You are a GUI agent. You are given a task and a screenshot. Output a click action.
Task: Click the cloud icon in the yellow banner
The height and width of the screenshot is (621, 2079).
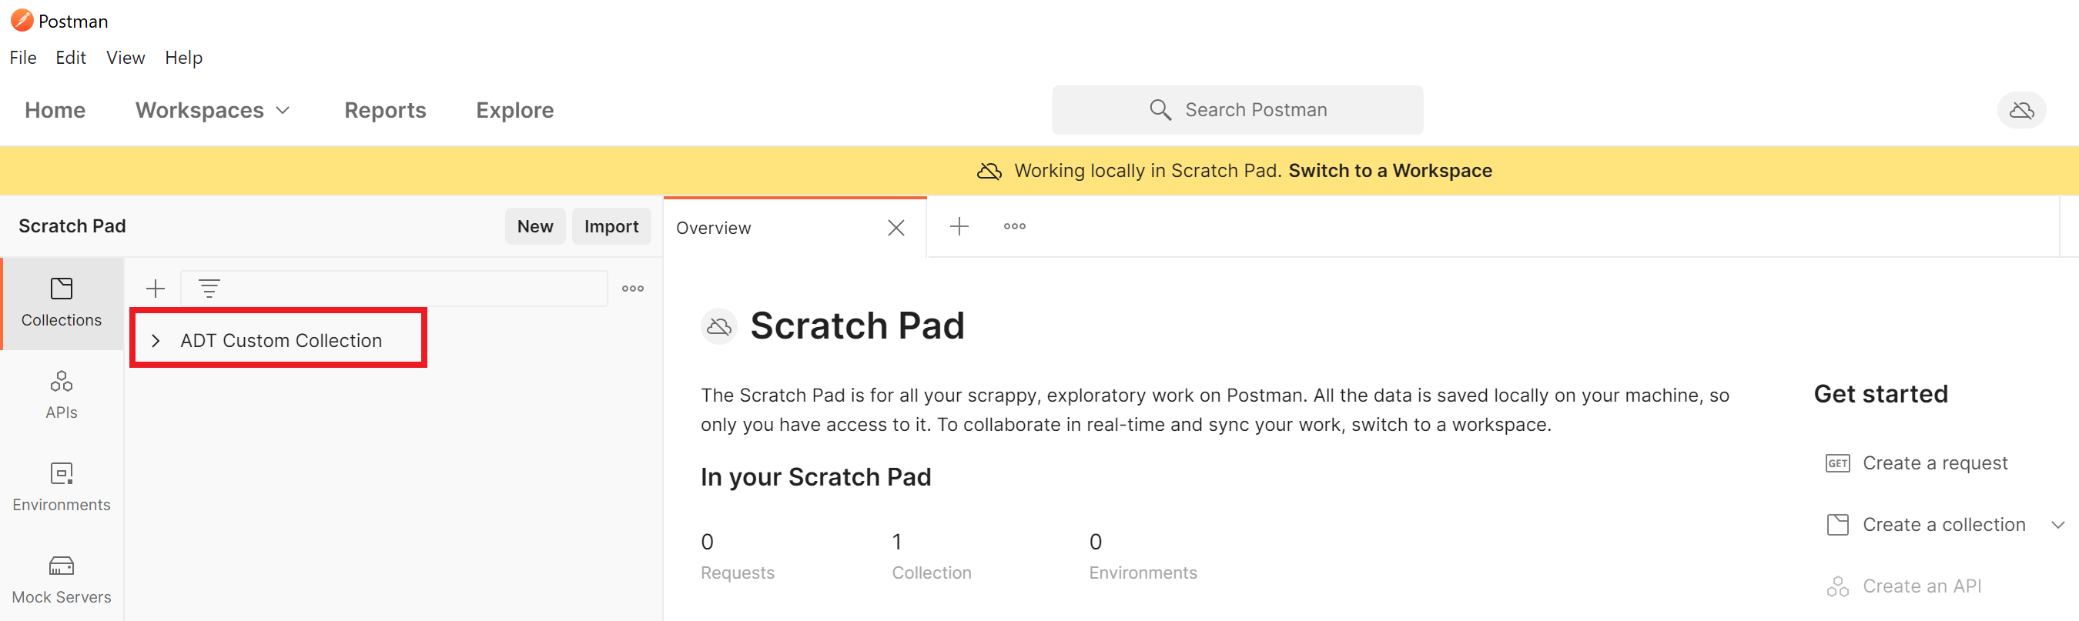pos(989,171)
